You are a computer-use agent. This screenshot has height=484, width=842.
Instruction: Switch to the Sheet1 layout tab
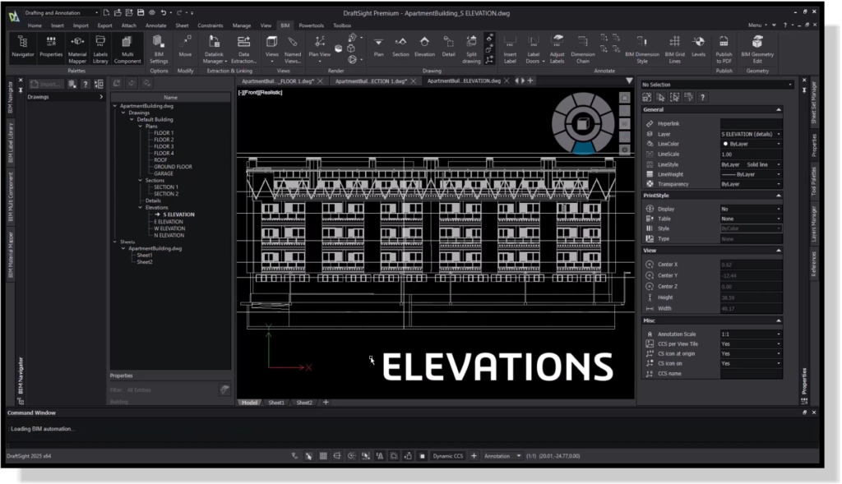276,403
